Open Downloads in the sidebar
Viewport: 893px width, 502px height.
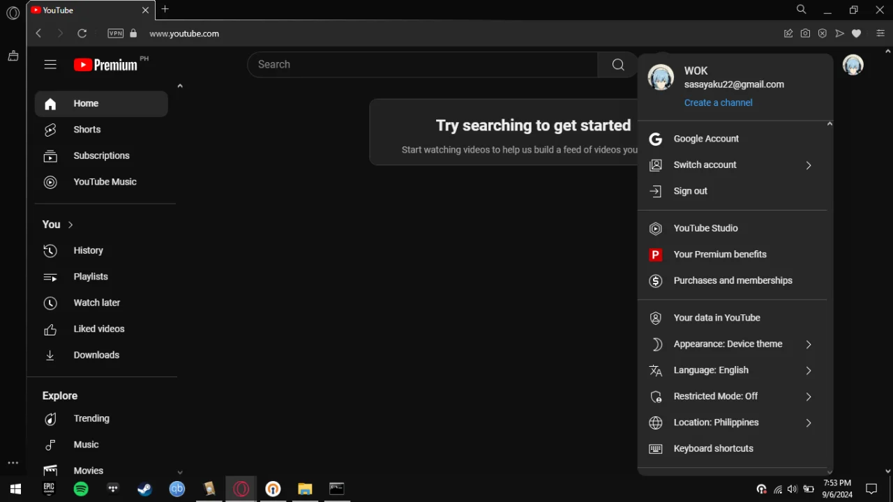click(101, 355)
